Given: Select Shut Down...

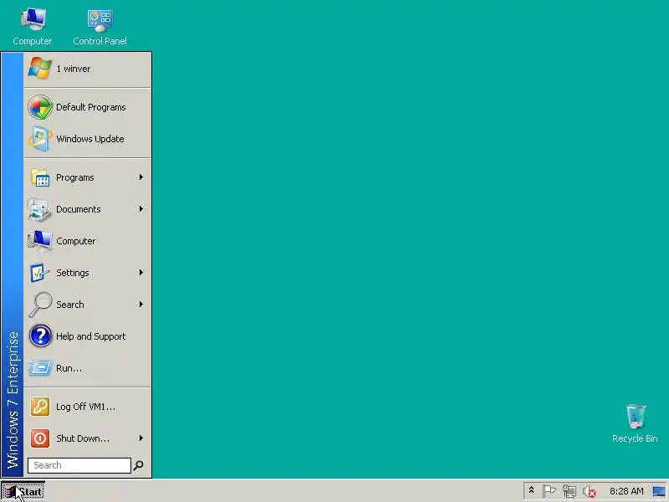Looking at the screenshot, I should 88,438.
